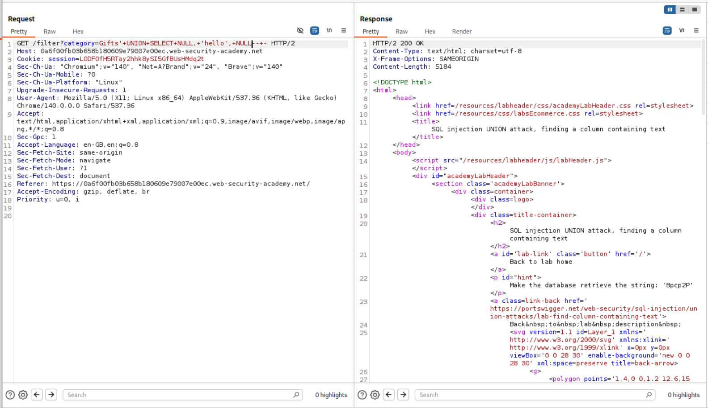Go to previous match in Request search
The image size is (708, 408).
click(37, 395)
